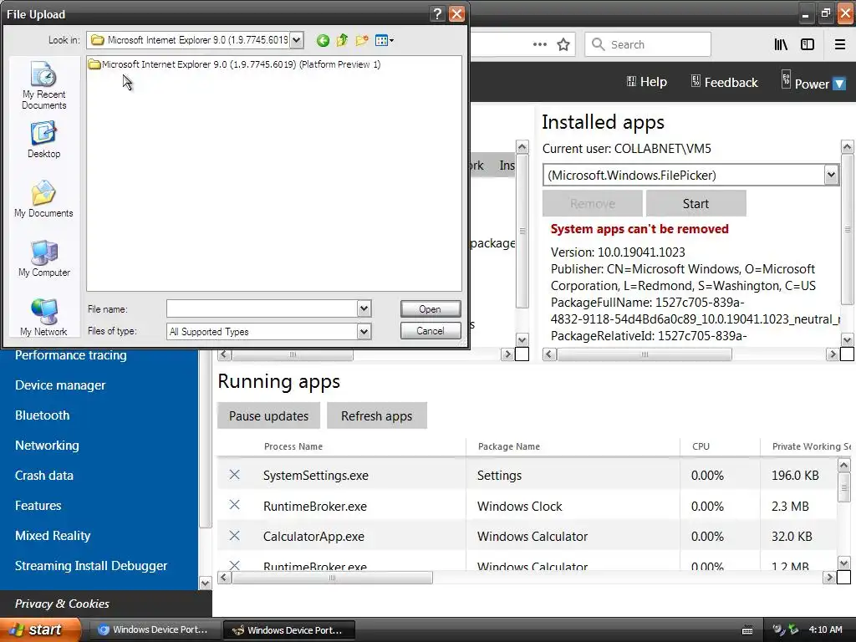The image size is (856, 642).
Task: Sort by Process Name column header
Action: 293,446
